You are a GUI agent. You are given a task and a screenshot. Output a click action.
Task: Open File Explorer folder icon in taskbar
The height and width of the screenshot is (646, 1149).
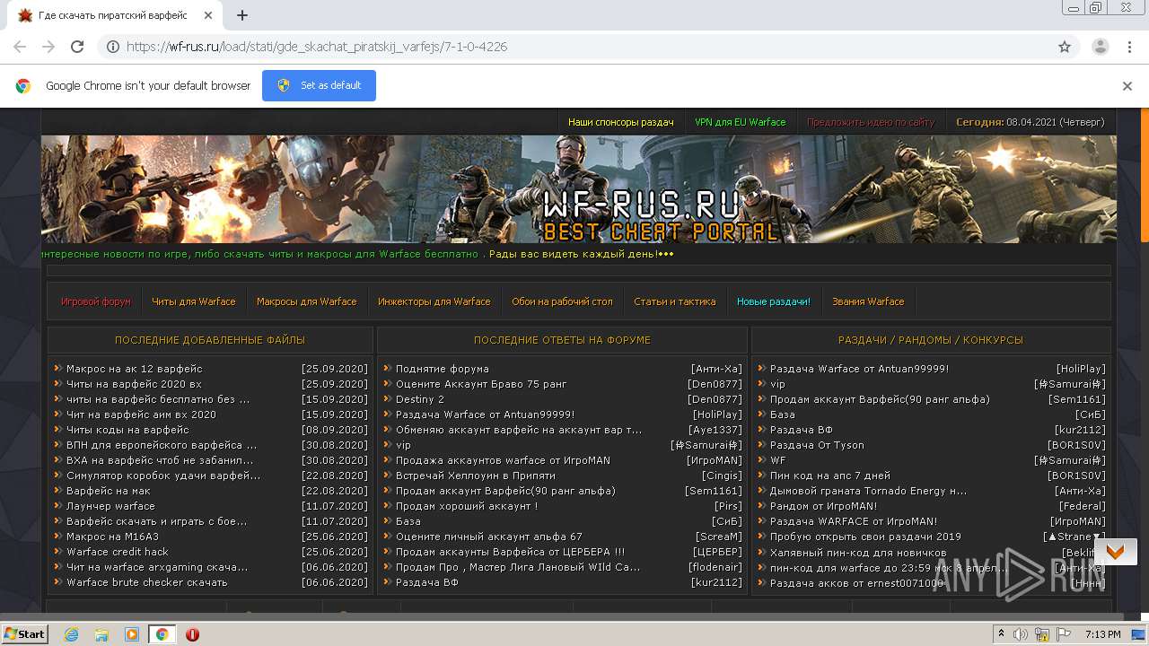(101, 634)
